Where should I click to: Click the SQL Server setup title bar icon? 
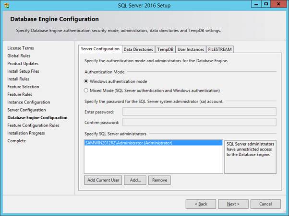click(x=7, y=6)
